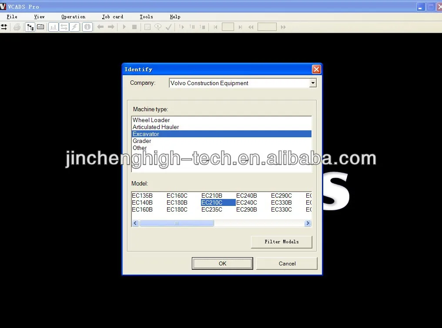
Task: Expand the Company dropdown arrow
Action: (313, 83)
